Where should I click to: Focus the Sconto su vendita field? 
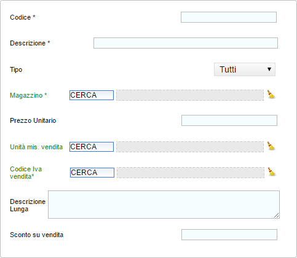pyautogui.click(x=229, y=235)
